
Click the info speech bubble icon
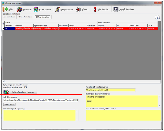[x=157, y=17]
